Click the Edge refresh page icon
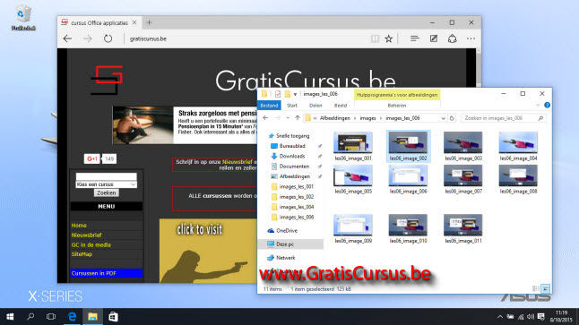The height and width of the screenshot is (325, 579). pos(108,38)
